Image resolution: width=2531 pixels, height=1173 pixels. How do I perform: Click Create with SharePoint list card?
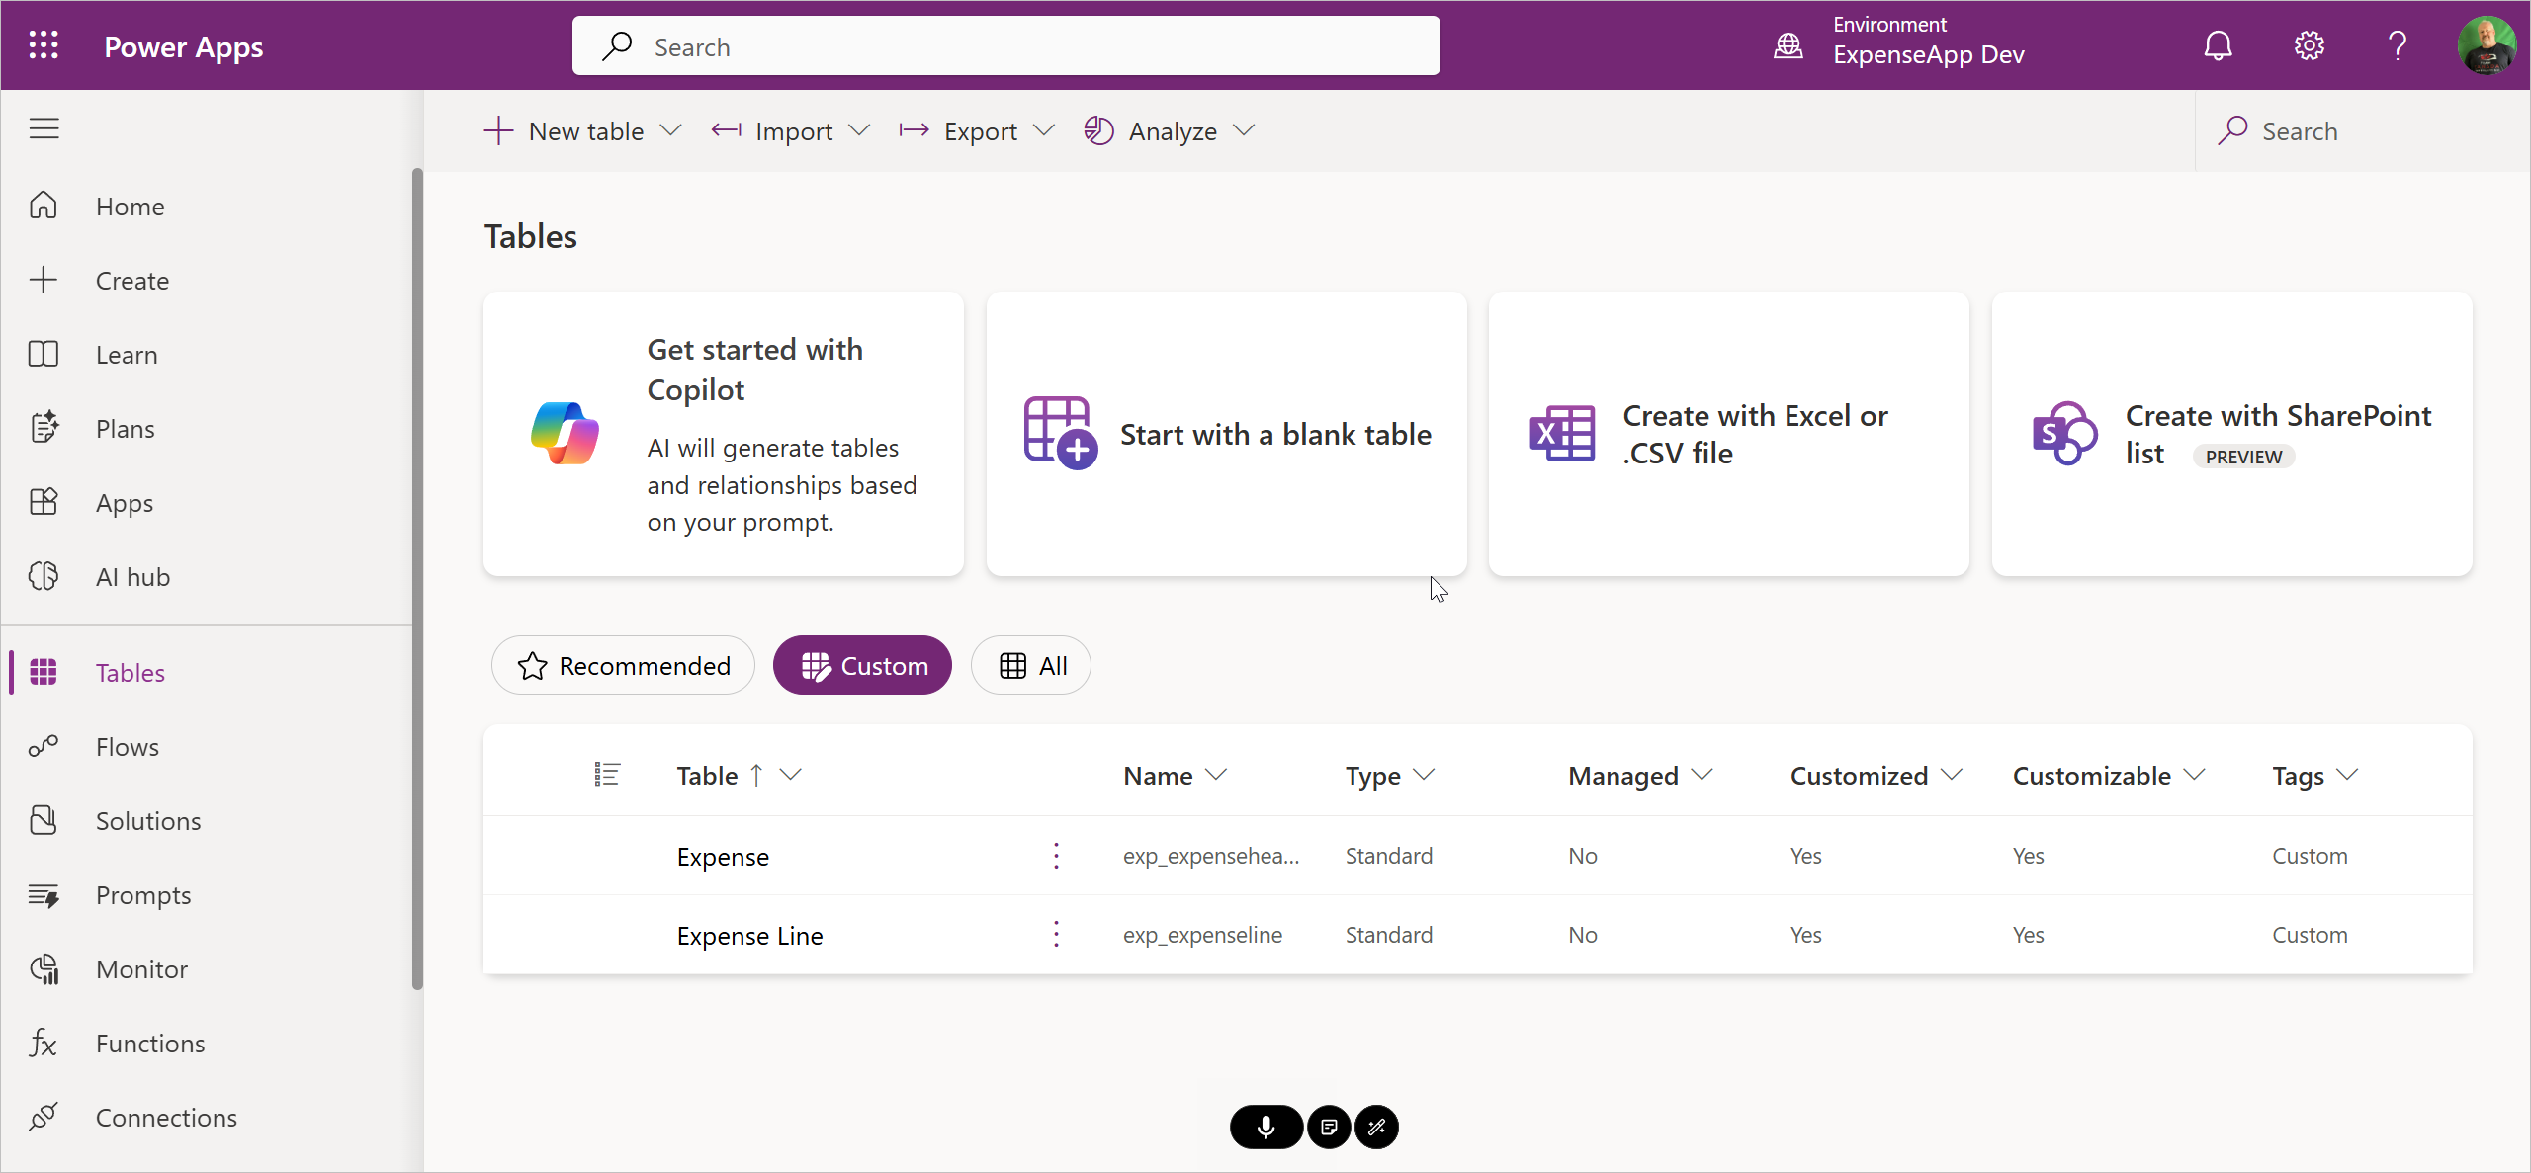click(x=2231, y=434)
